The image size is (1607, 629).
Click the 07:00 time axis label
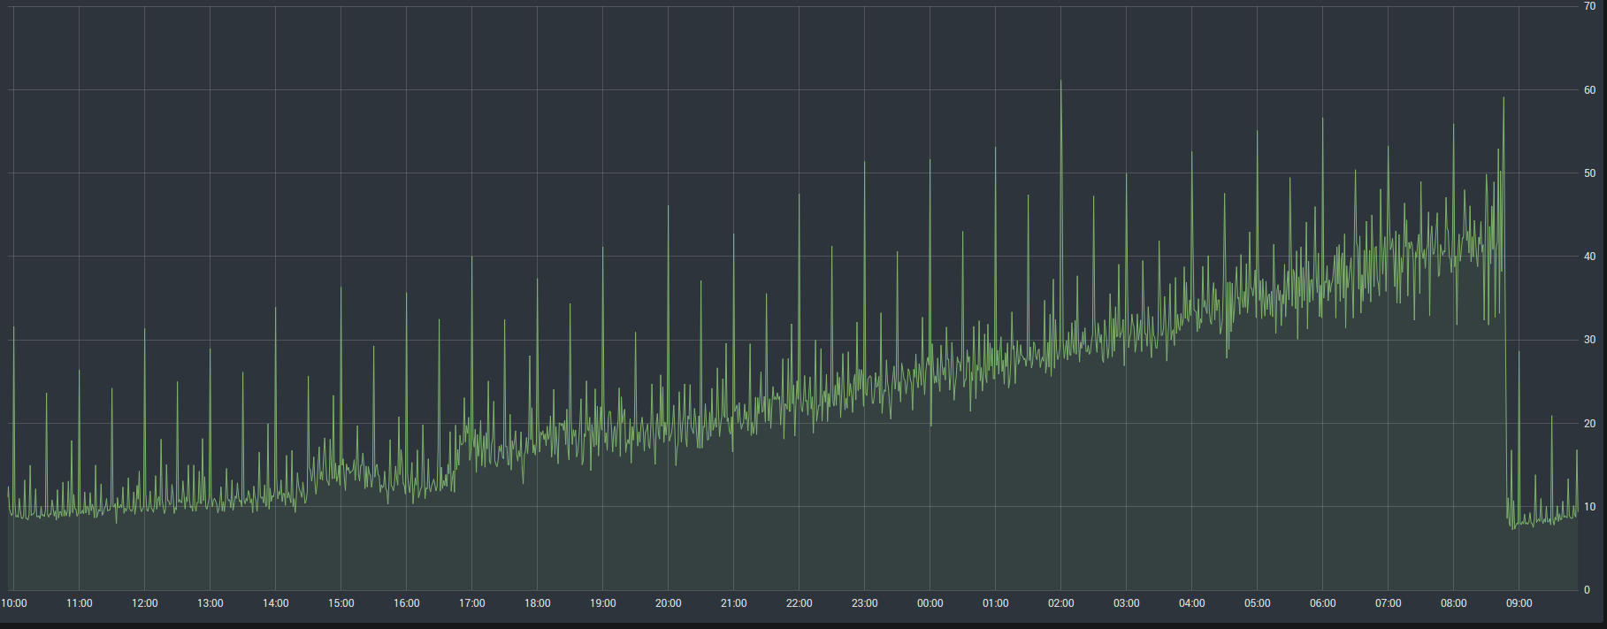(1389, 603)
